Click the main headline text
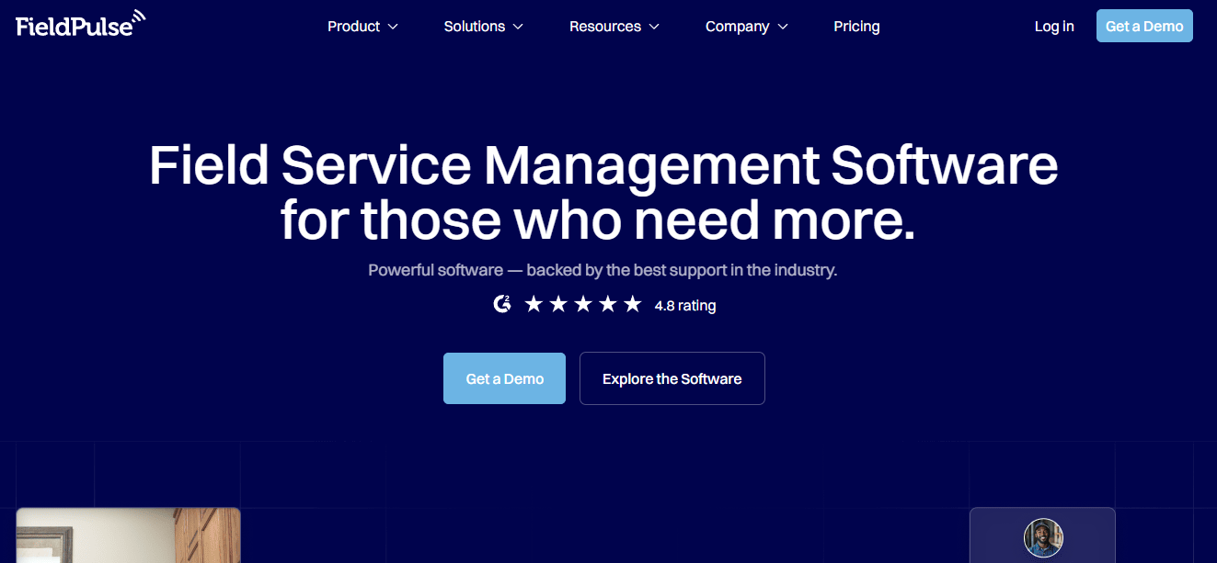This screenshot has height=563, width=1217. (x=603, y=193)
